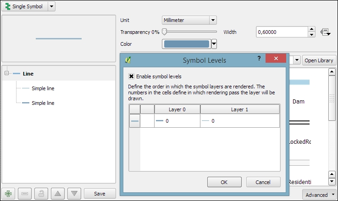Click the Single Symbol renderer icon
This screenshot has width=338, height=201.
pyautogui.click(x=8, y=6)
